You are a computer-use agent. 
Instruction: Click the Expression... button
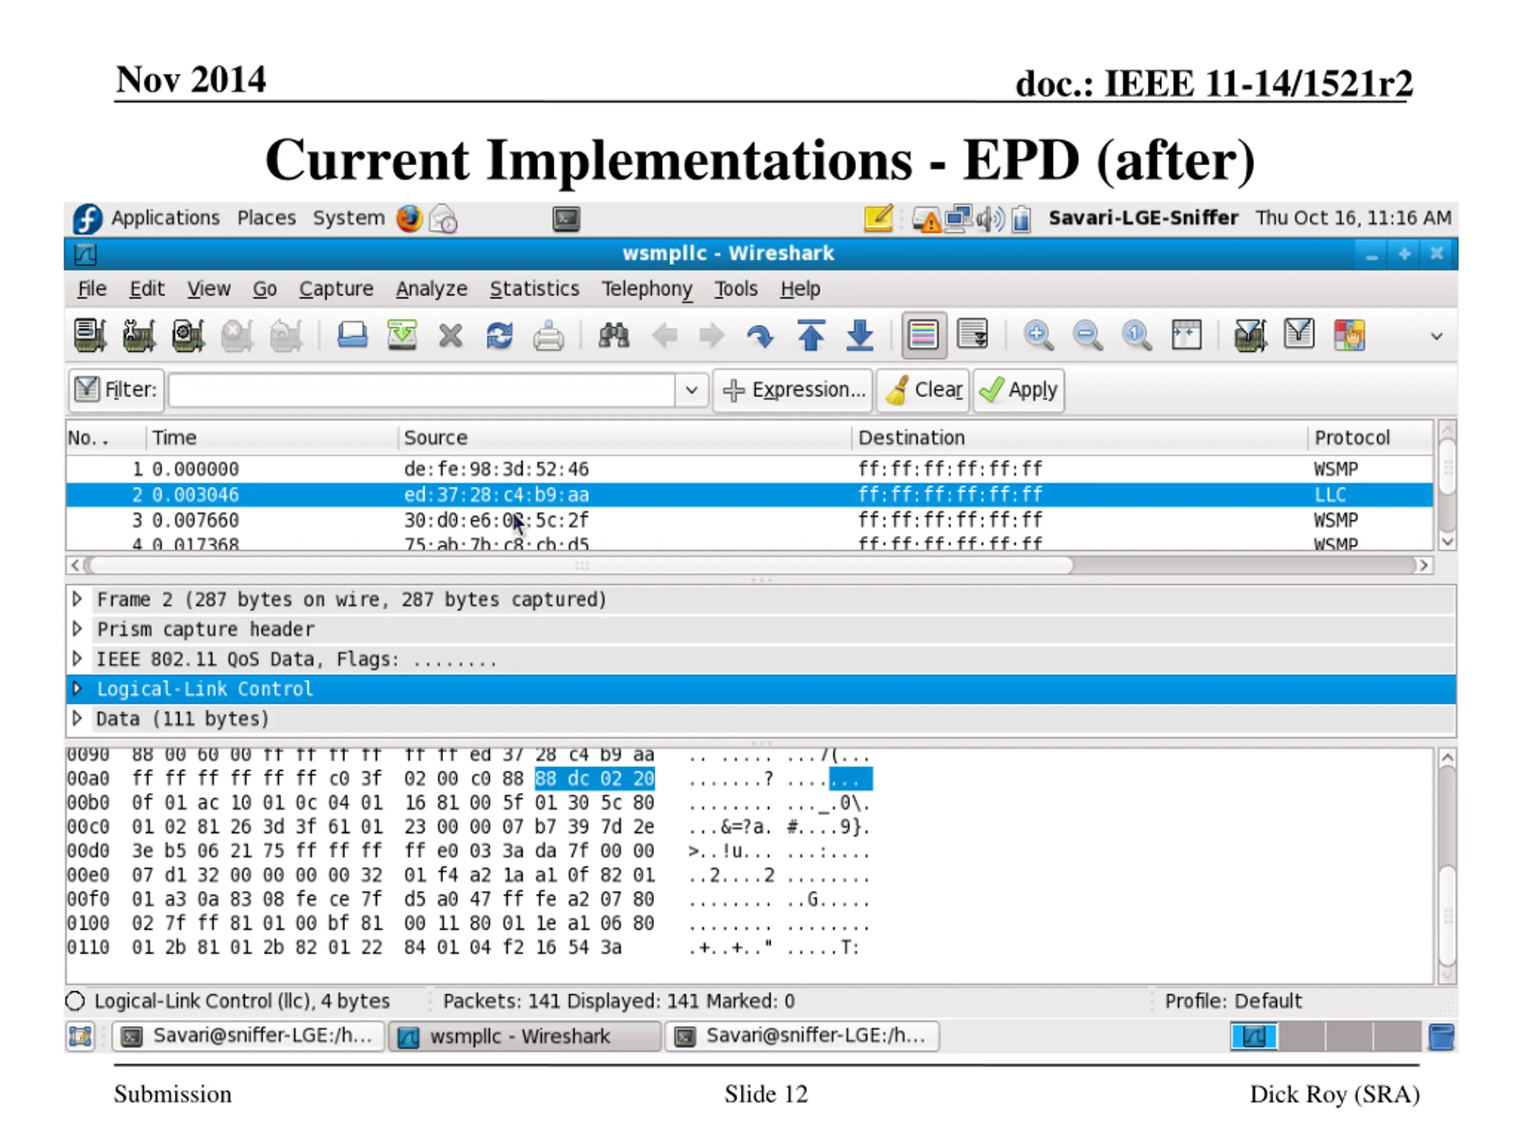(793, 390)
